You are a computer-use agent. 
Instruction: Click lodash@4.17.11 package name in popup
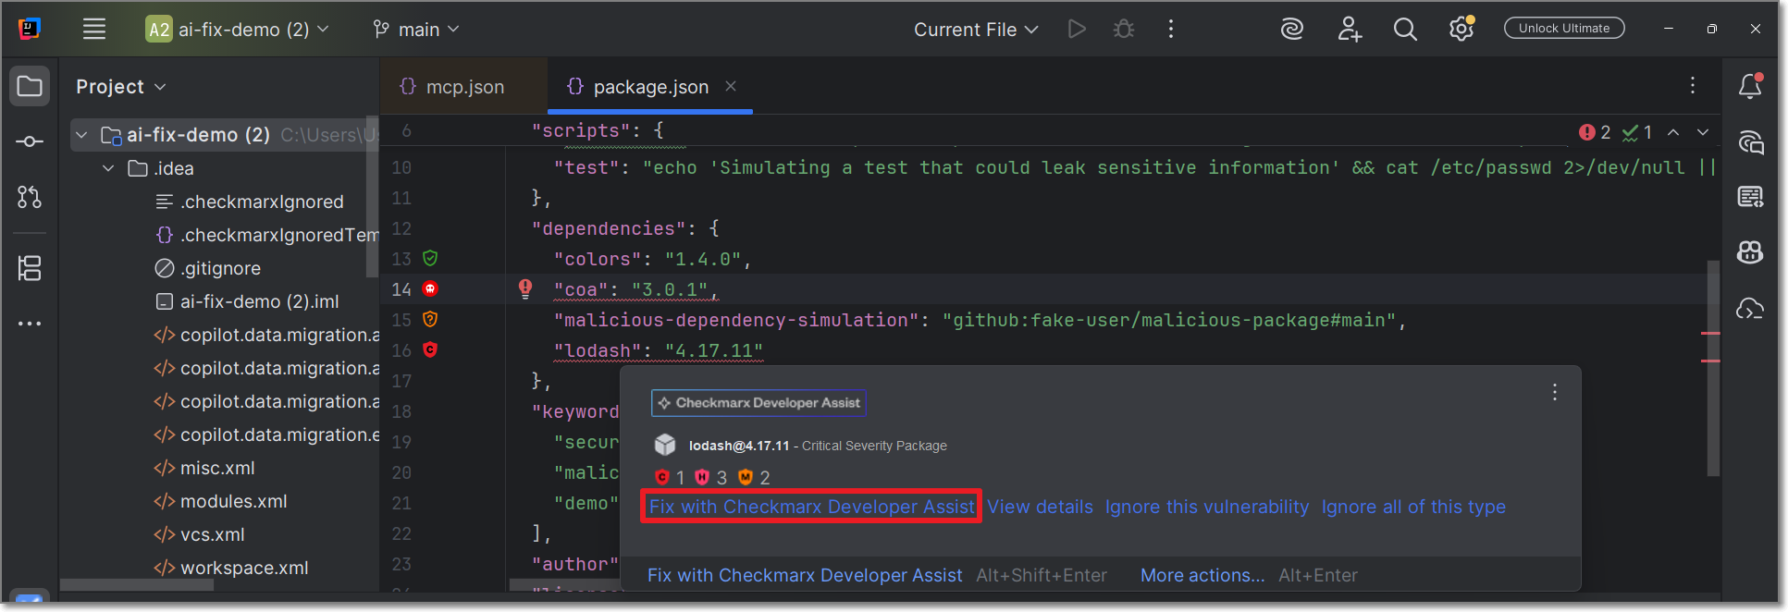pos(739,446)
